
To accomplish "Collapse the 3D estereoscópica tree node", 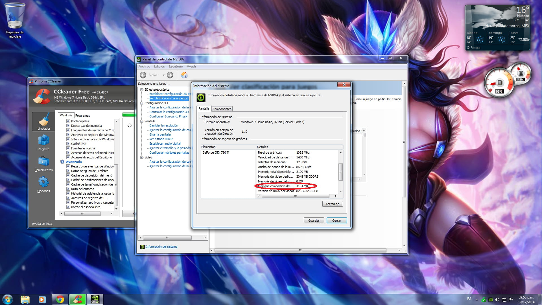I will point(142,90).
